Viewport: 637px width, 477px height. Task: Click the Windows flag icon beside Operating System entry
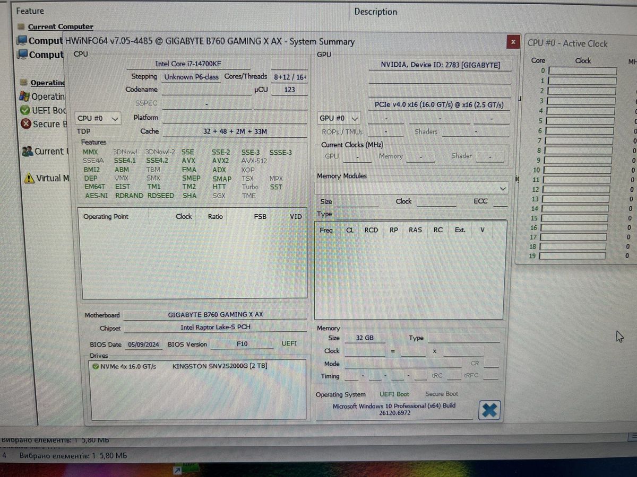pyautogui.click(x=24, y=96)
